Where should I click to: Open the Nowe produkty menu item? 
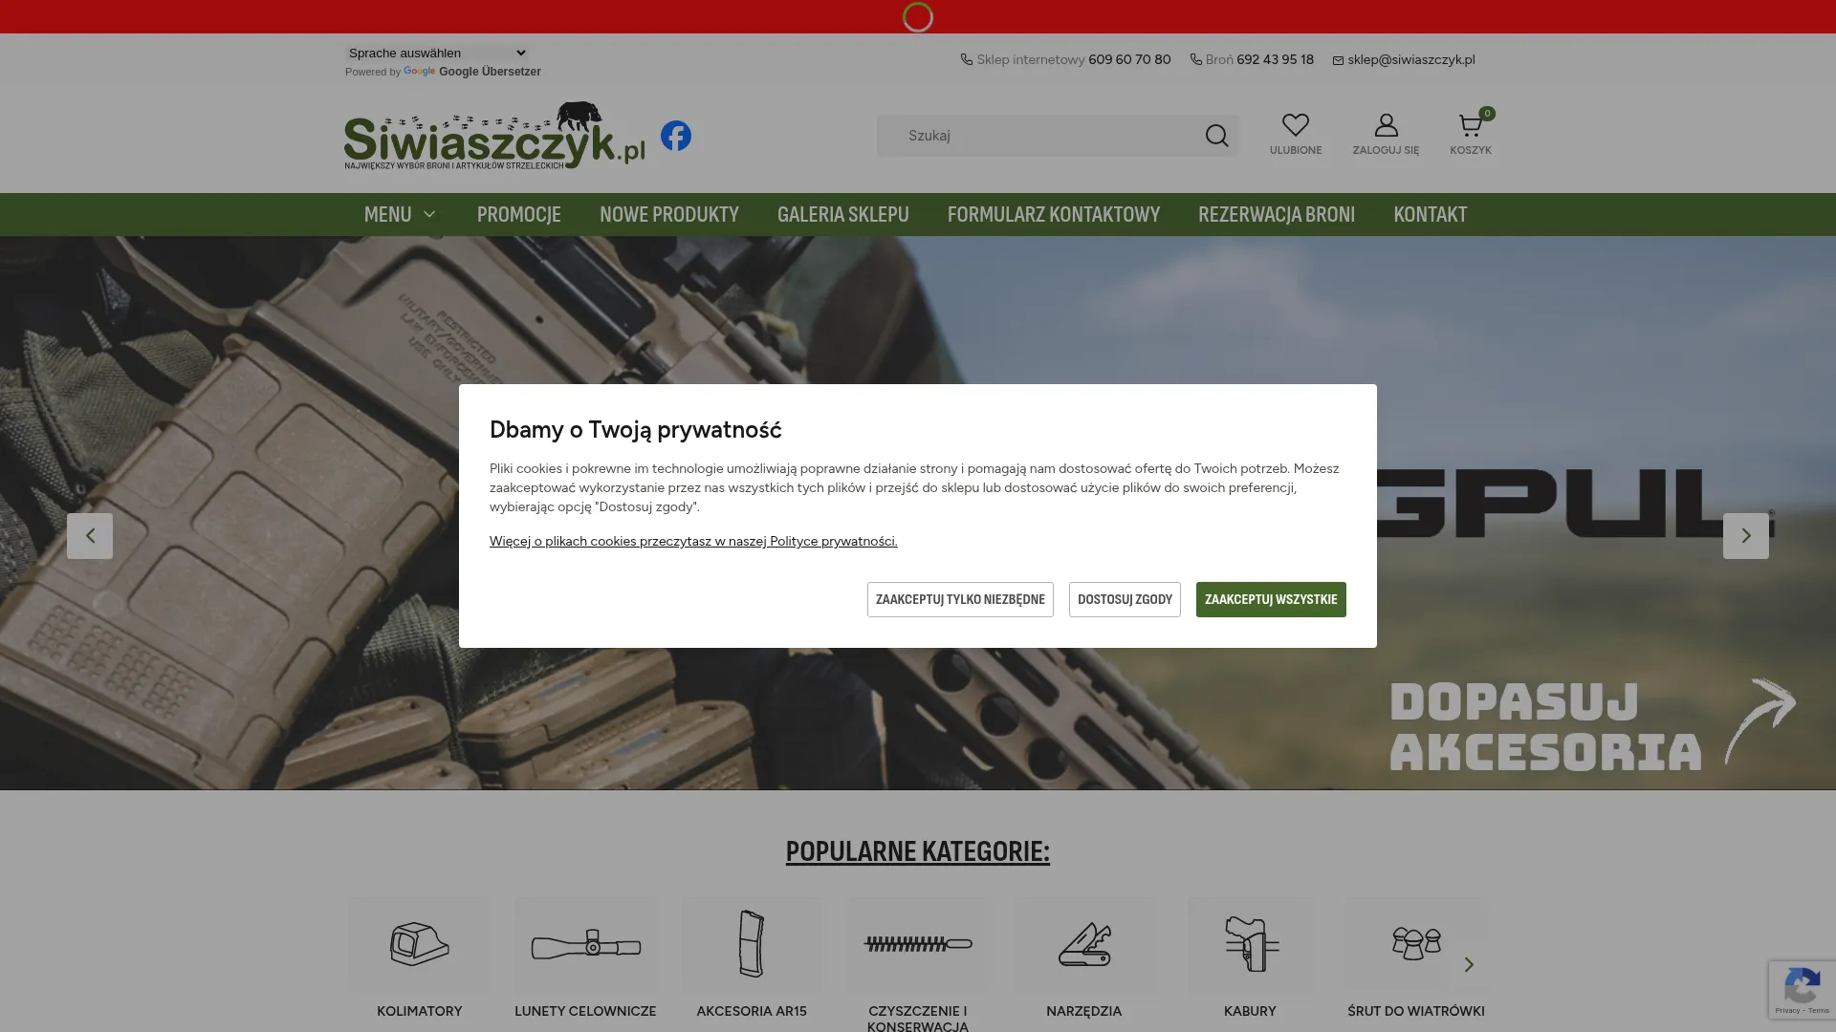coord(669,215)
